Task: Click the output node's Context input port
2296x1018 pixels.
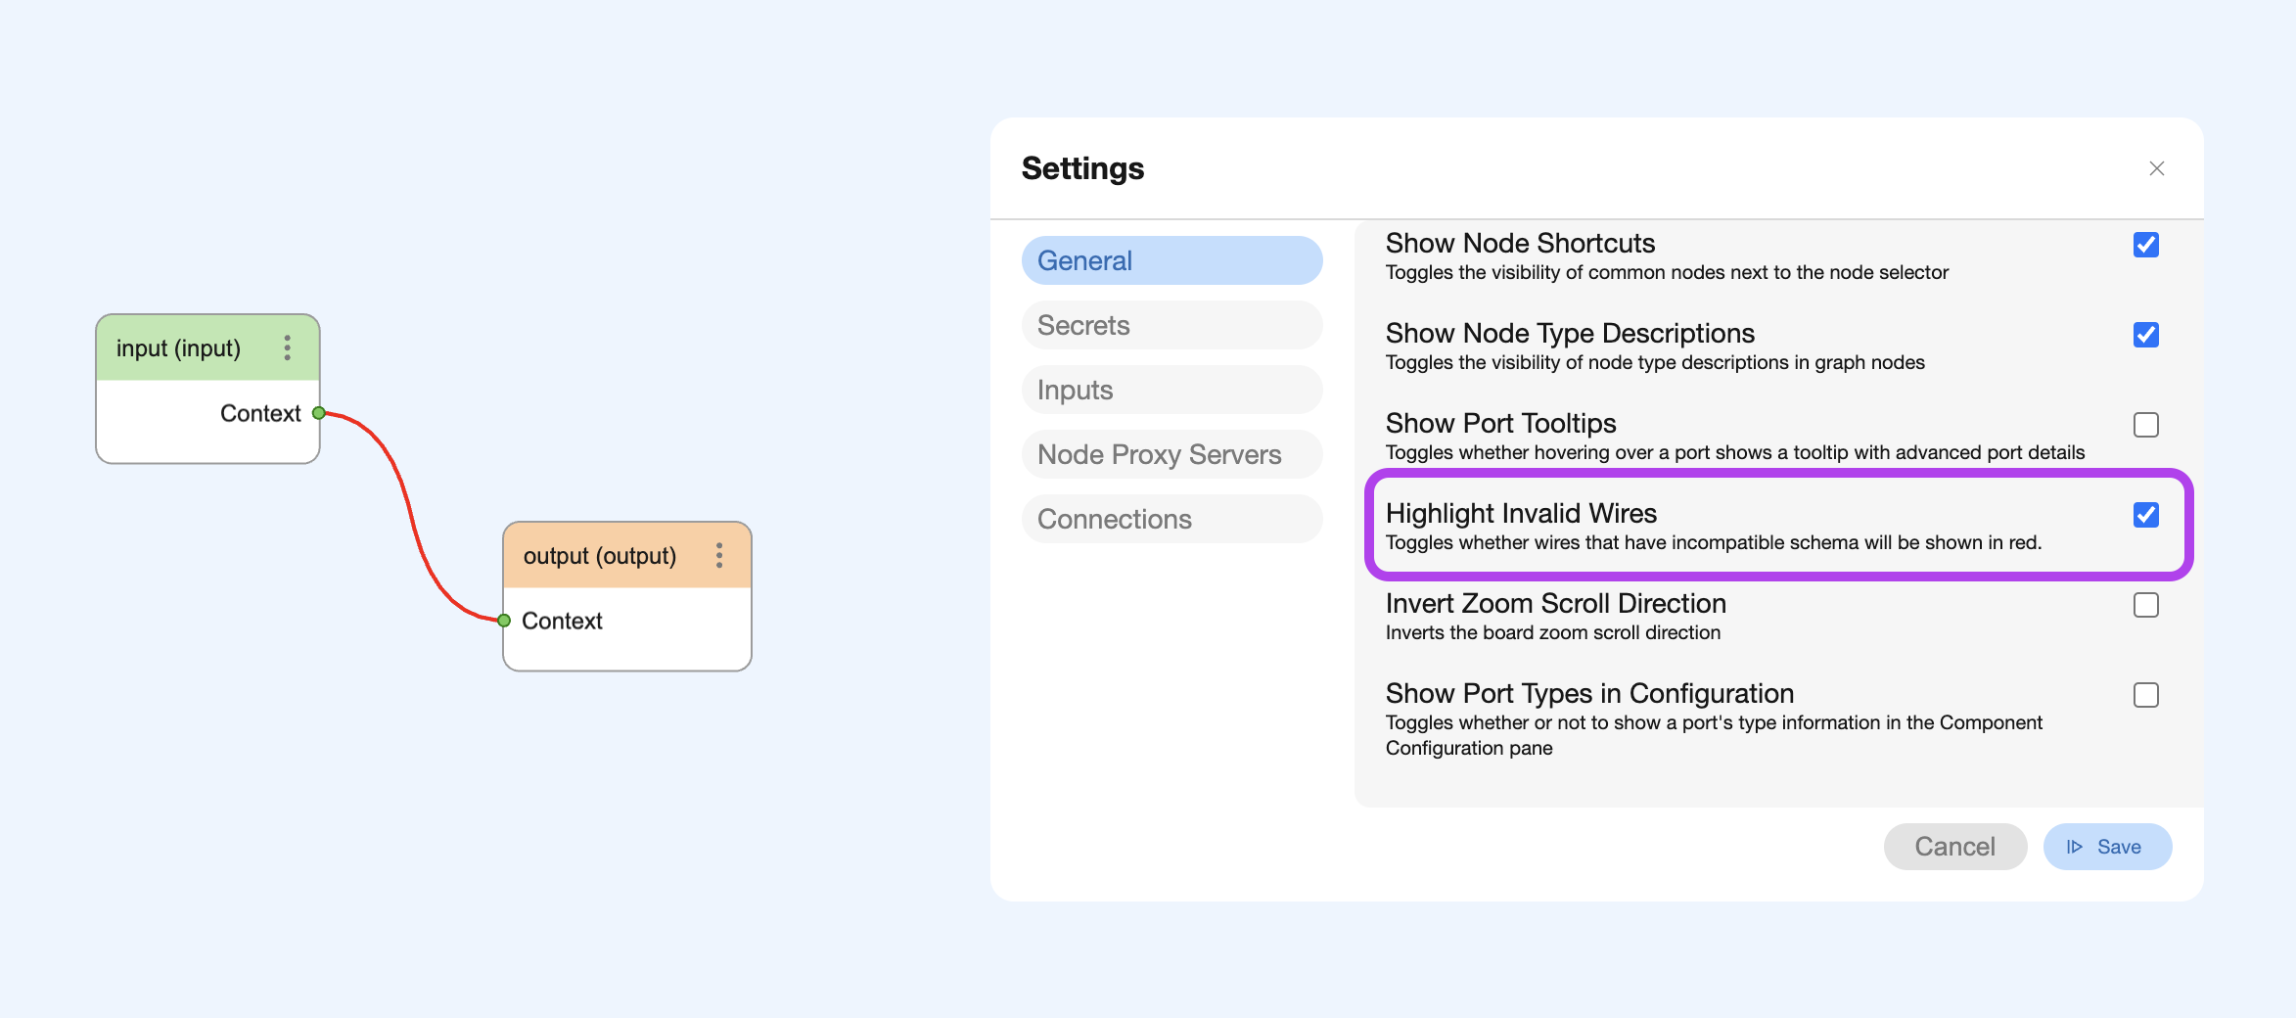Action: pyautogui.click(x=504, y=621)
